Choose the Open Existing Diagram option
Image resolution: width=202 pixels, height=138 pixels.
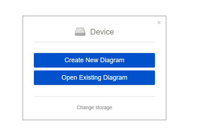(x=94, y=78)
